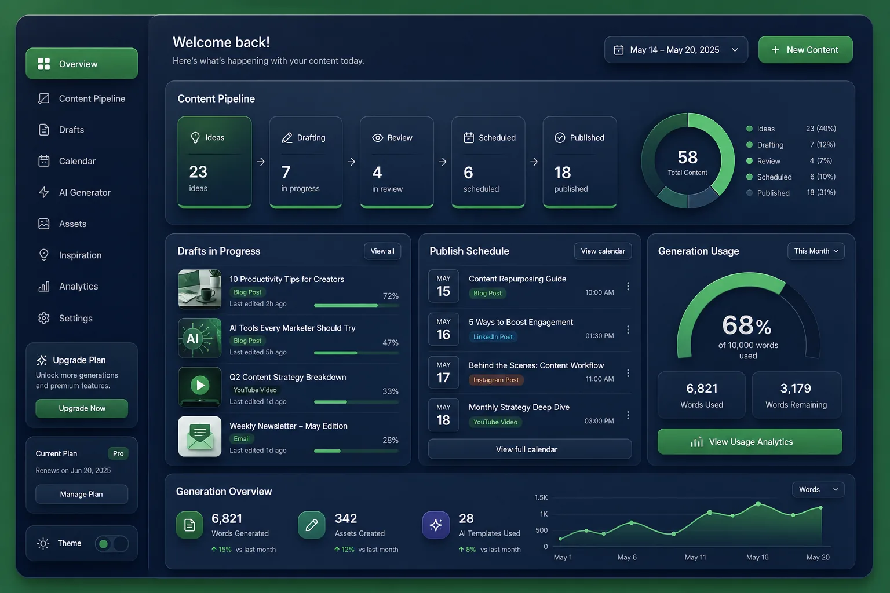Click the AI Generator lightning icon

pos(43,192)
